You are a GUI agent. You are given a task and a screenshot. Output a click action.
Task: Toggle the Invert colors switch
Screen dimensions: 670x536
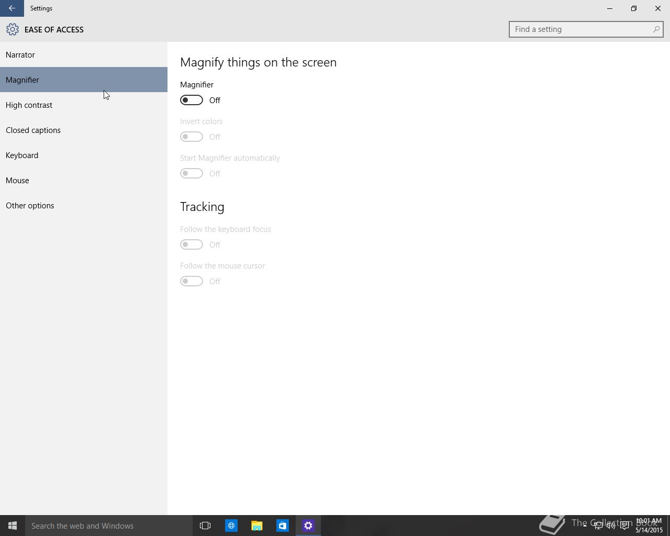pos(192,137)
